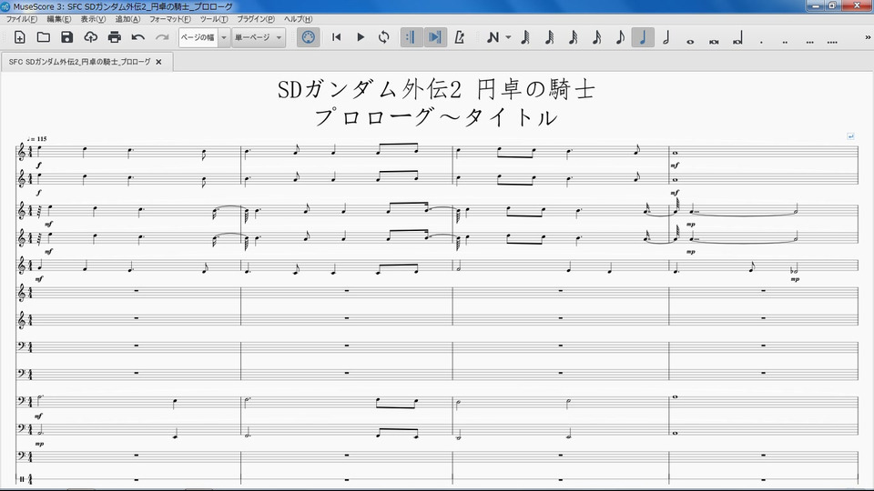Close the score tab with the X
The height and width of the screenshot is (491, 874).
click(158, 62)
